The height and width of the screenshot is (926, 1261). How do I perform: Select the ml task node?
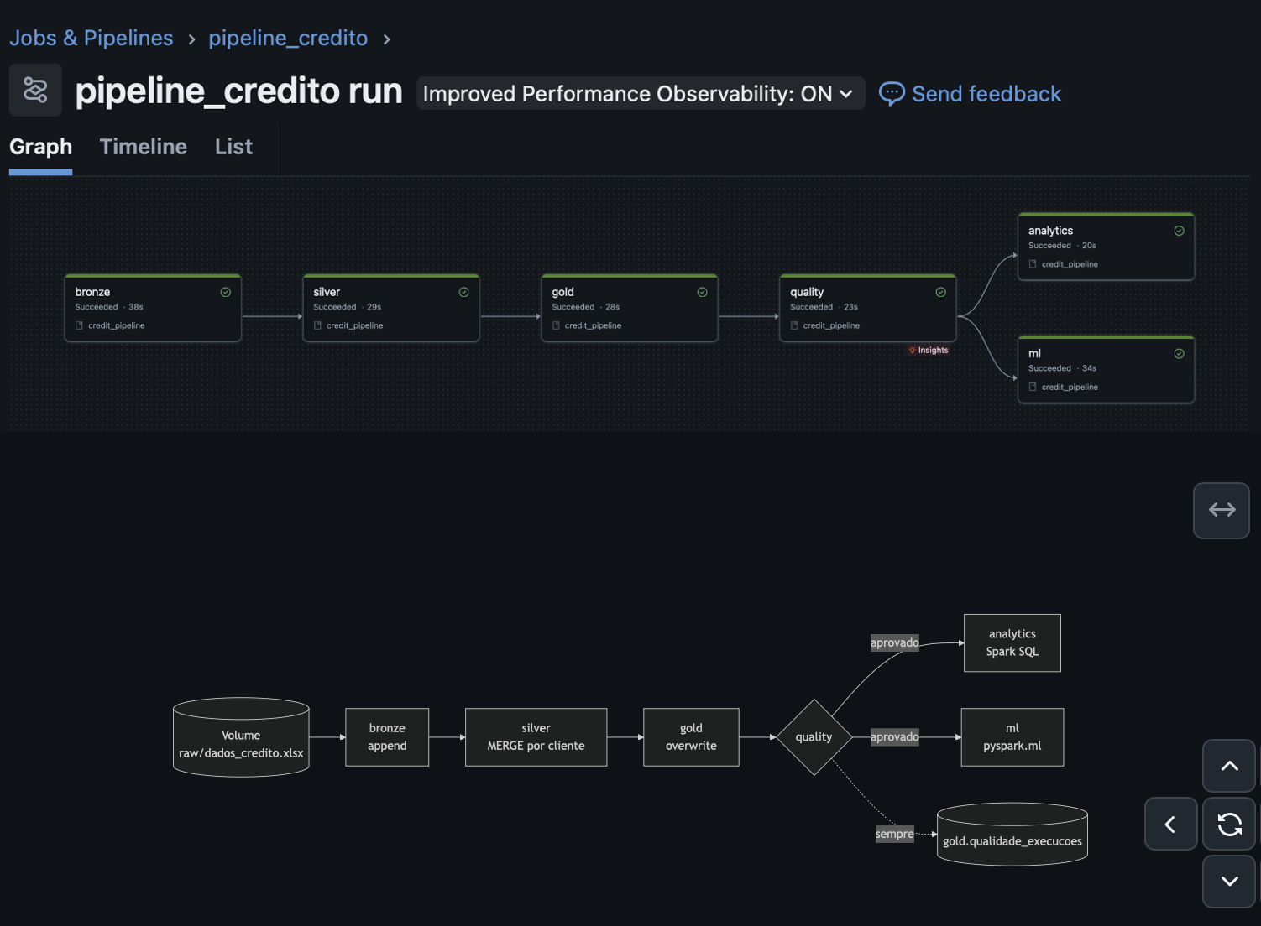(x=1107, y=370)
